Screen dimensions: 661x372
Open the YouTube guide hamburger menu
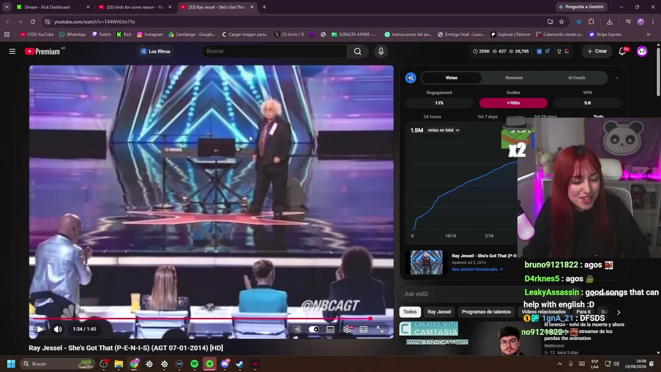12,51
